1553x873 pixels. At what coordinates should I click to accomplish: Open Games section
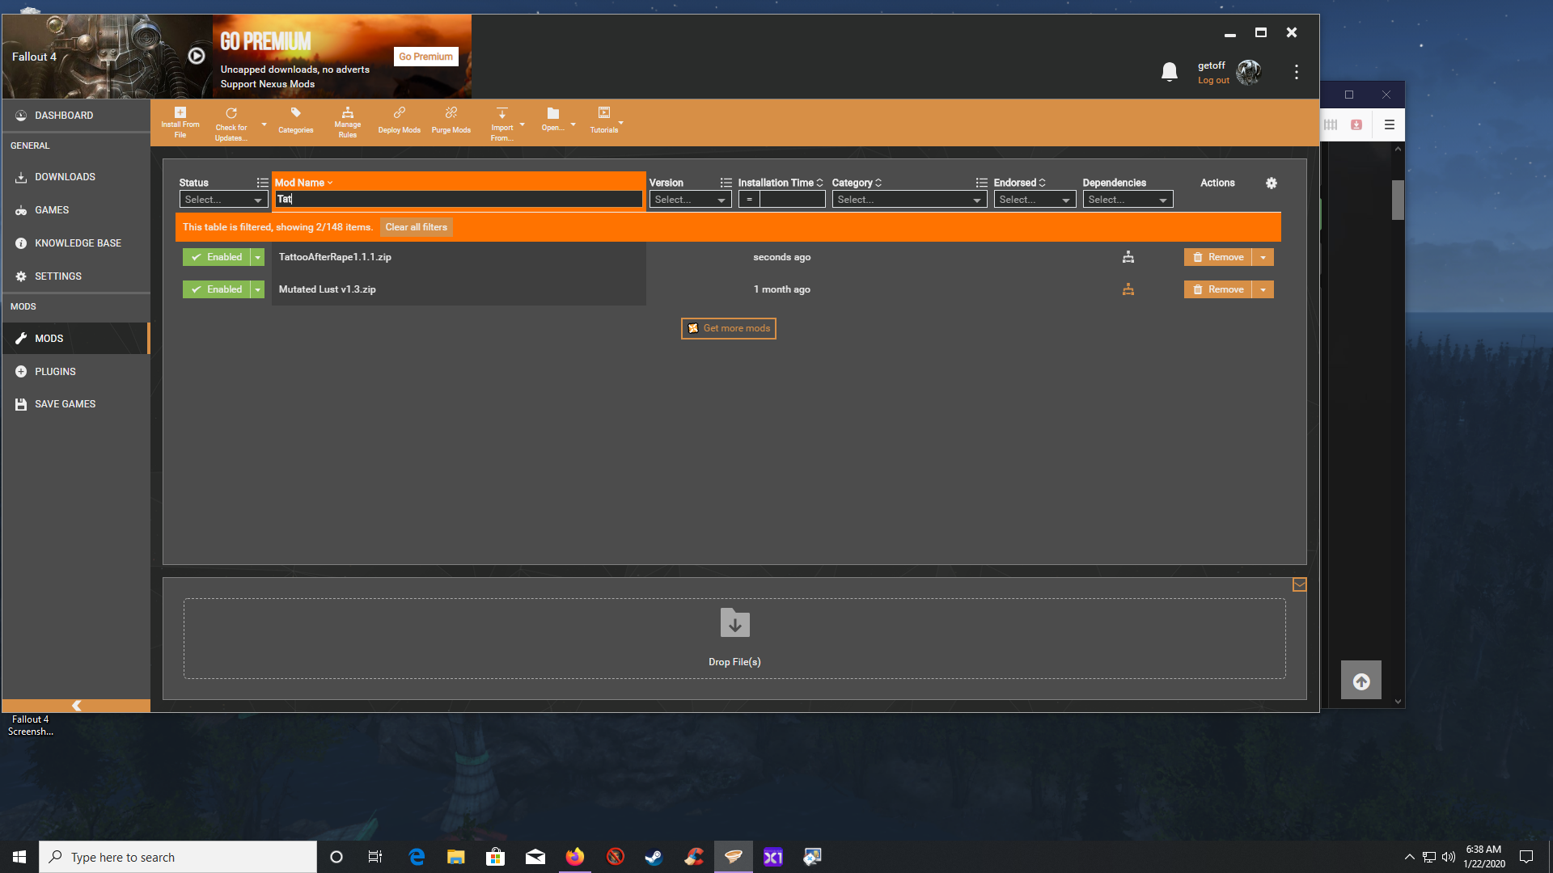click(76, 210)
